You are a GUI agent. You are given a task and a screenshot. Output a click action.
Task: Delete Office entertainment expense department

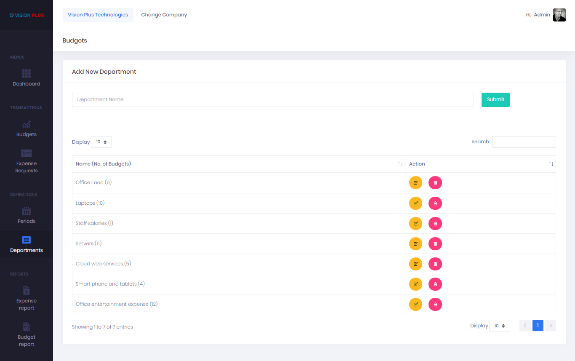pyautogui.click(x=435, y=305)
